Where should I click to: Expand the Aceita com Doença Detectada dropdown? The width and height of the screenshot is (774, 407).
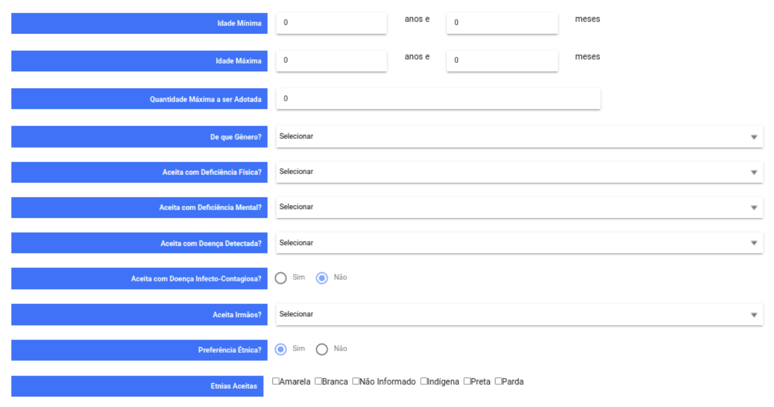pos(515,242)
